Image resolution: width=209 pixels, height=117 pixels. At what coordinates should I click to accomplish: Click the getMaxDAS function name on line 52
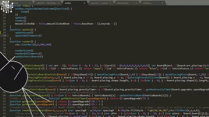point(28,101)
